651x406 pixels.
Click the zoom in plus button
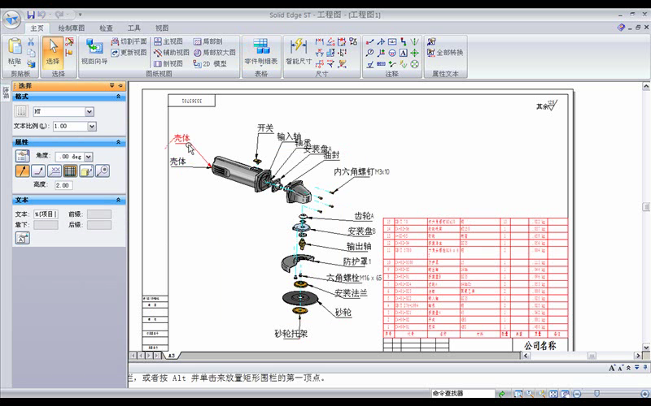pyautogui.click(x=645, y=394)
